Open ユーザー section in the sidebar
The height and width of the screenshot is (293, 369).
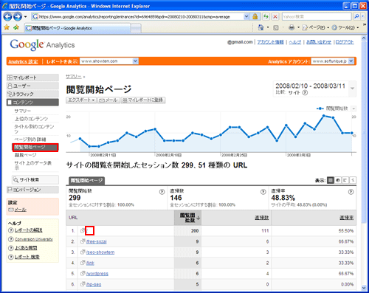pos(32,86)
